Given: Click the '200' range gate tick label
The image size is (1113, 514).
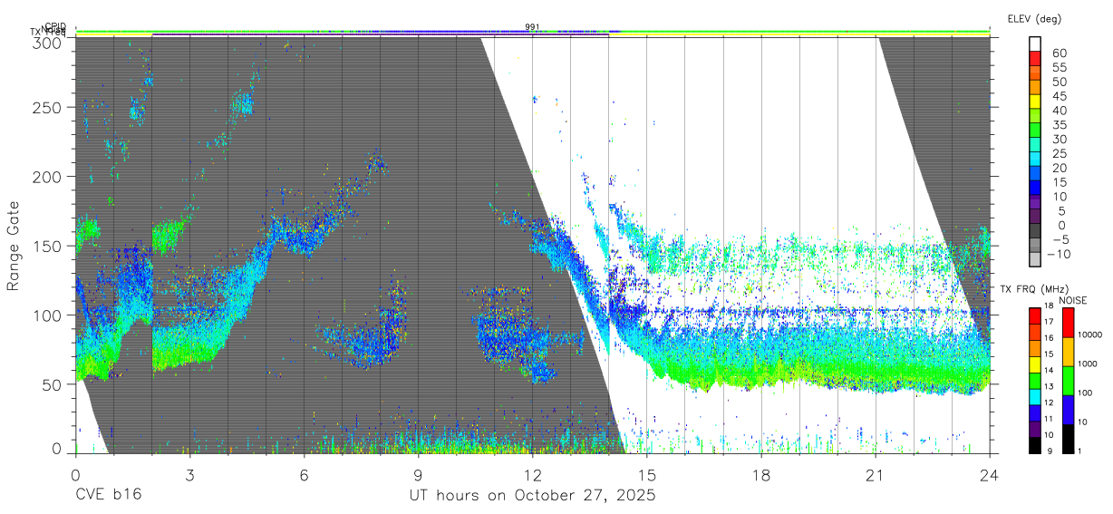Looking at the screenshot, I should point(47,177).
